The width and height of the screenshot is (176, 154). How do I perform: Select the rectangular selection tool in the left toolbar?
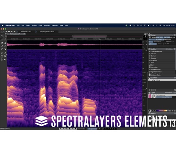[x=2, y=39]
